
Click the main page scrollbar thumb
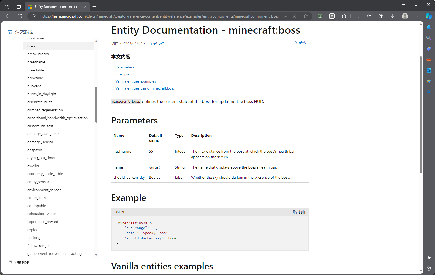click(421, 114)
